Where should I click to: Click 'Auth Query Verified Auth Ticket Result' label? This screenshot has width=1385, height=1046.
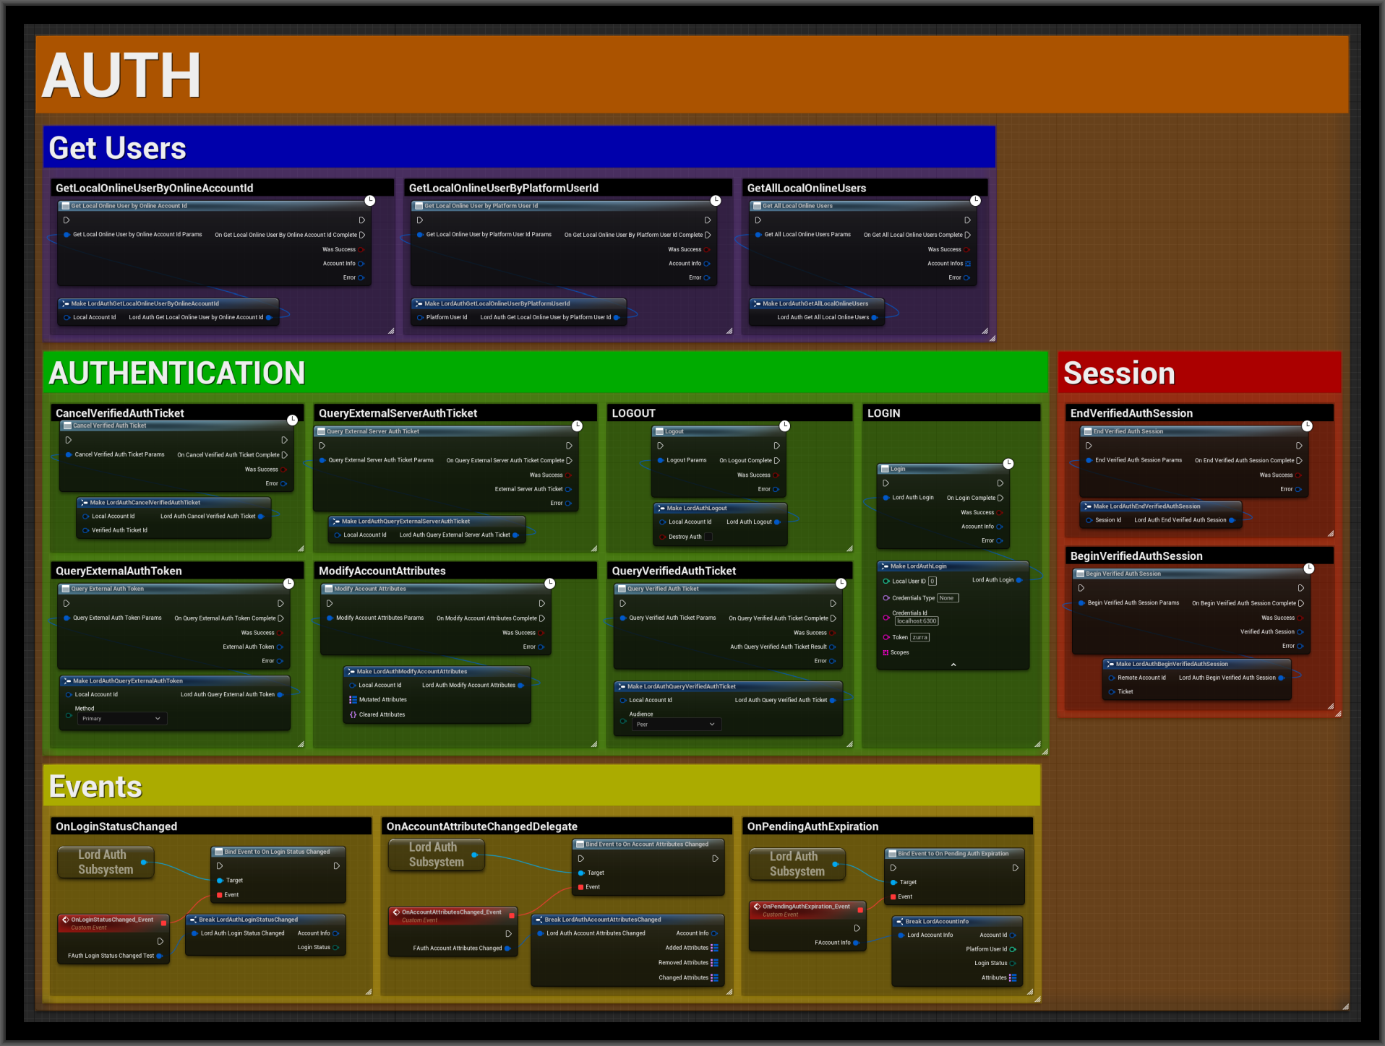(x=779, y=647)
